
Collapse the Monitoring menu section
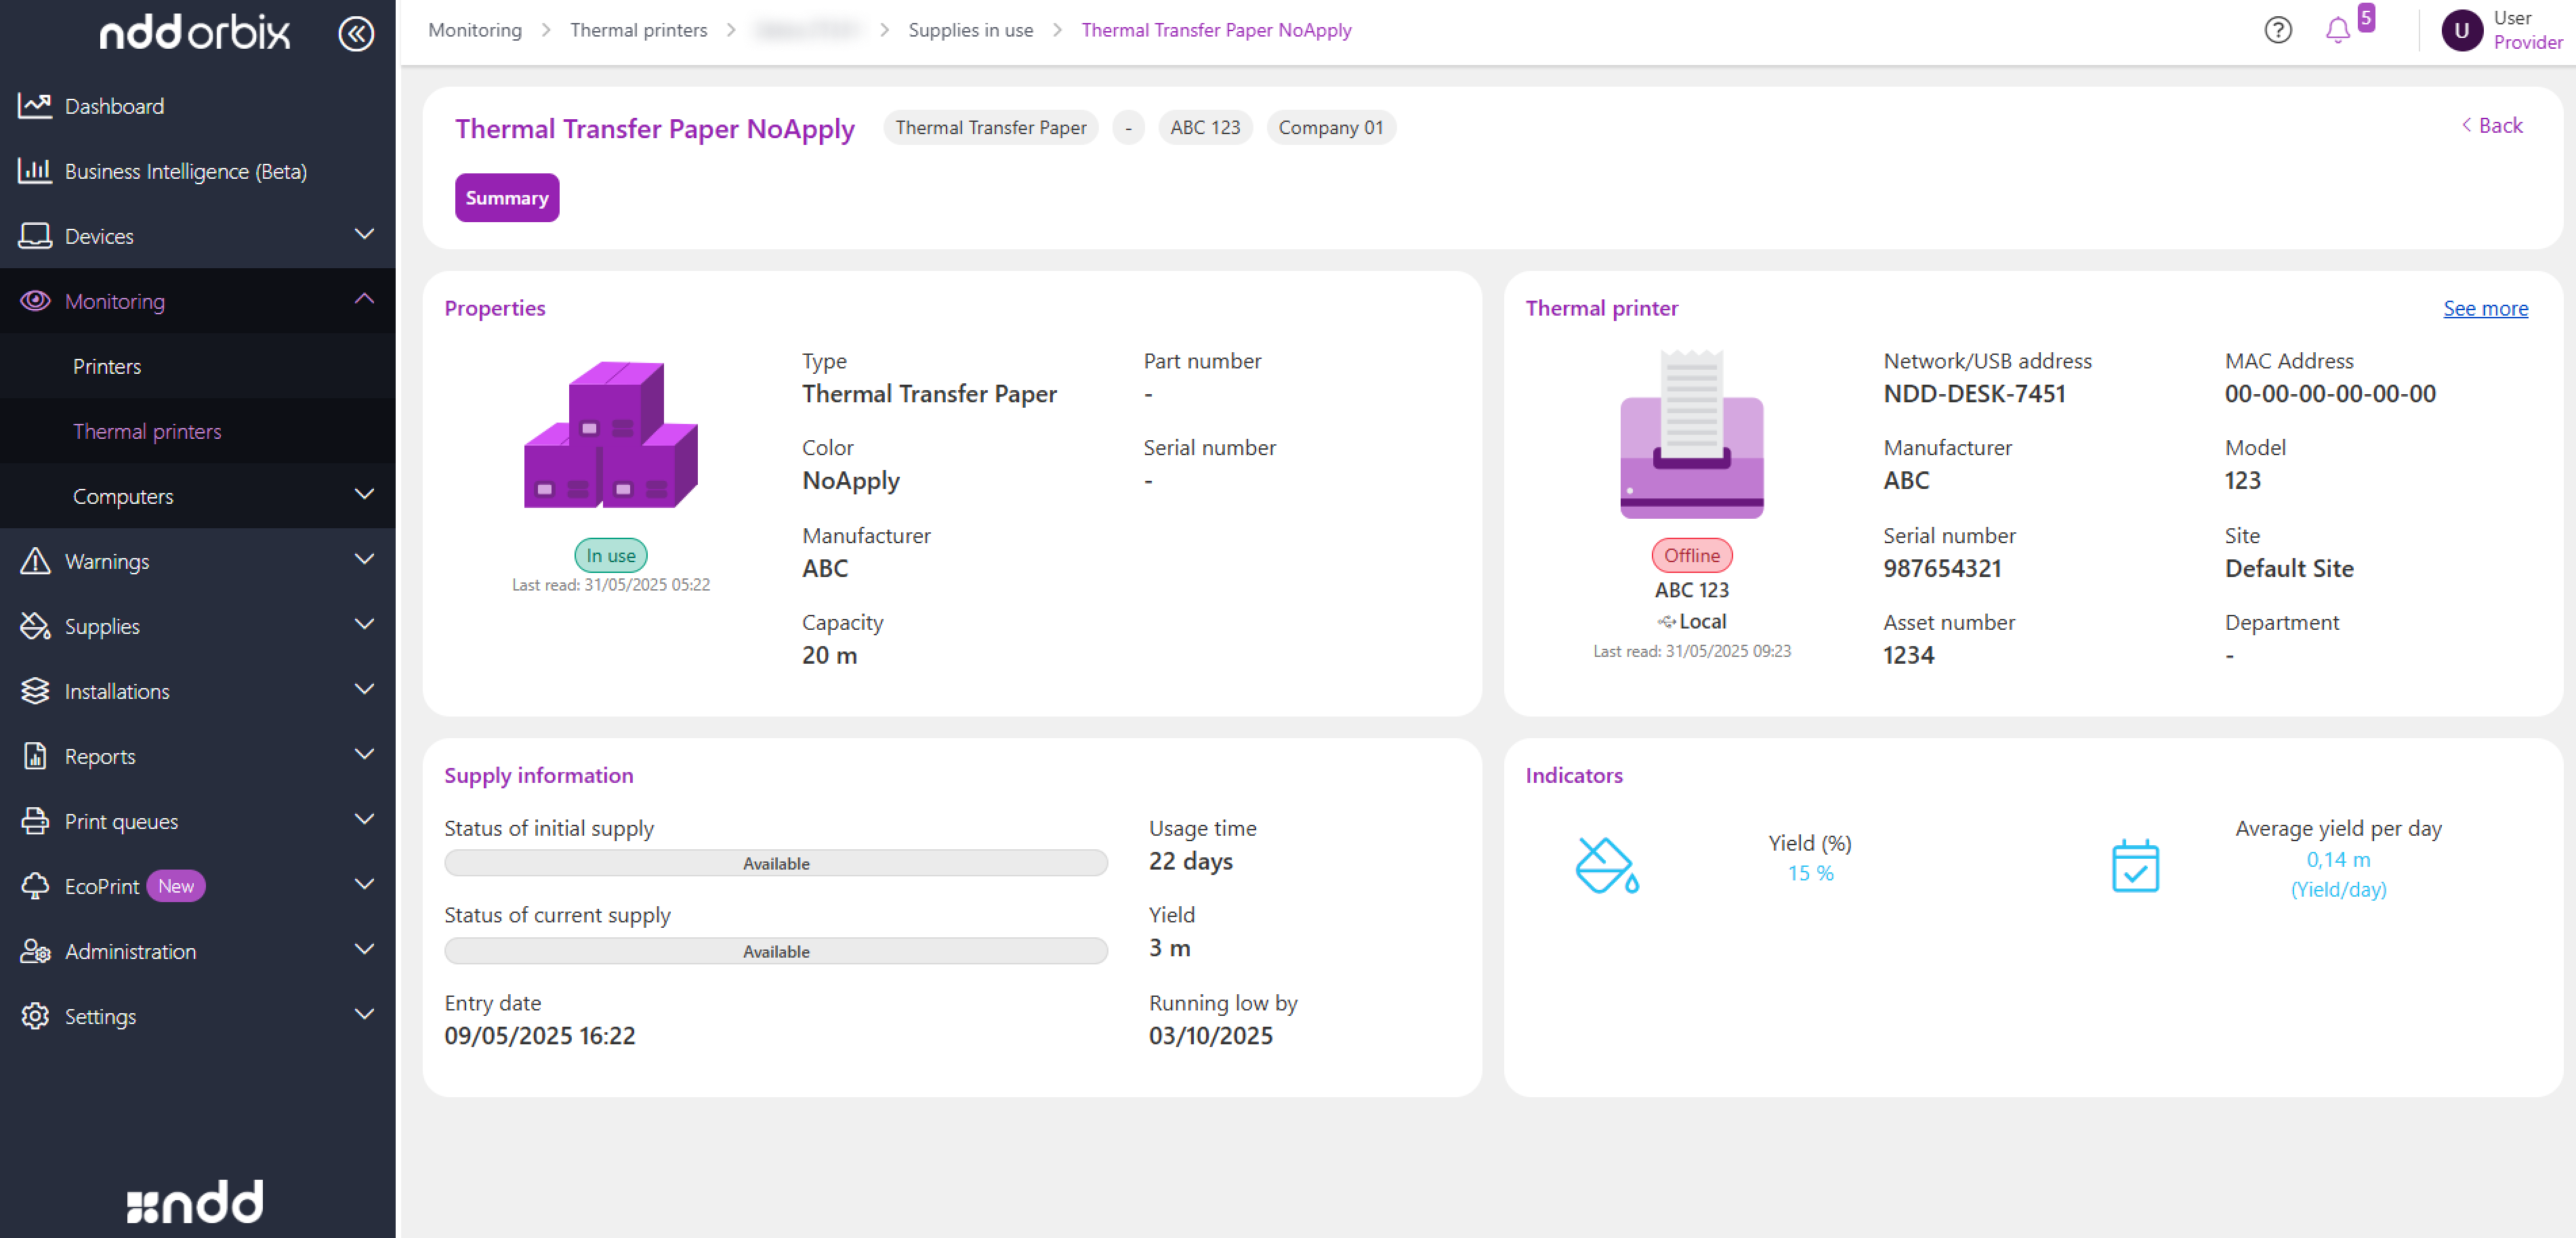click(x=364, y=300)
